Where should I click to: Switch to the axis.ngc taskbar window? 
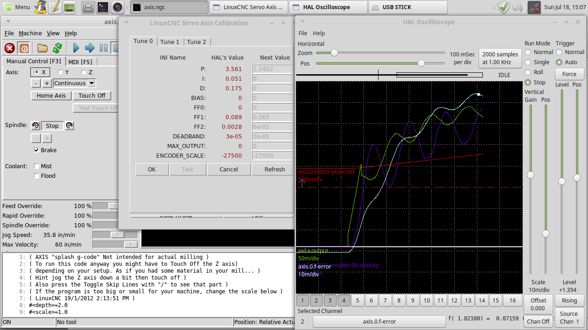(x=169, y=7)
